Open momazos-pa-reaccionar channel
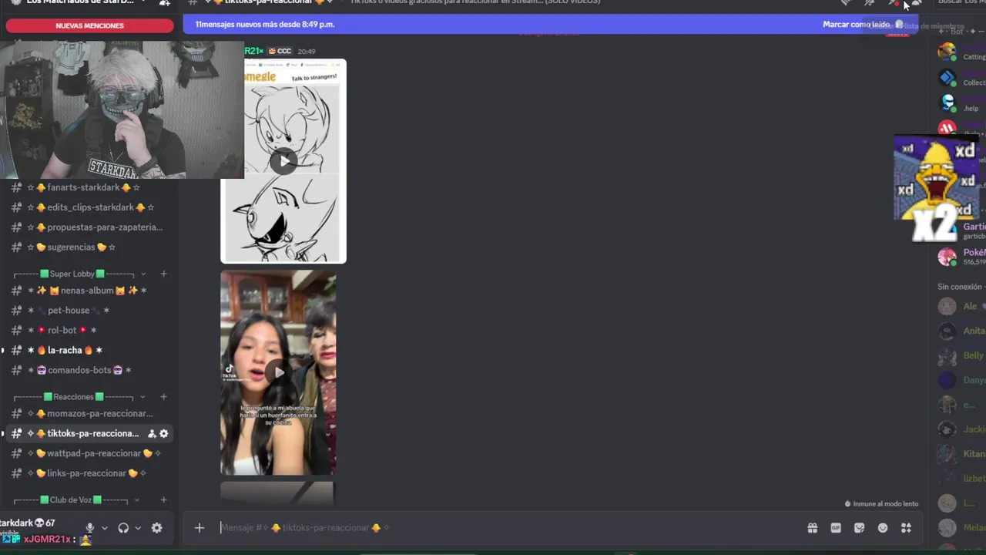Screen dimensions: 986x555 click(x=89, y=414)
